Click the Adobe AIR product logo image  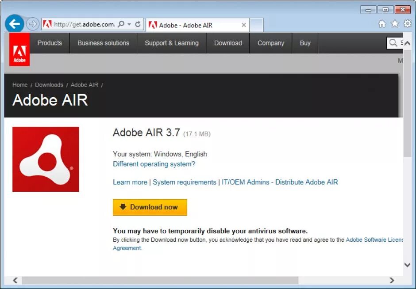pos(46,159)
